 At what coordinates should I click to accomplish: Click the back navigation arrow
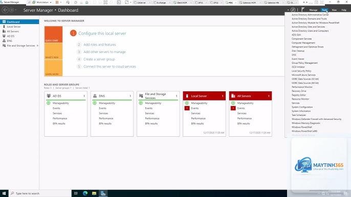5,10
